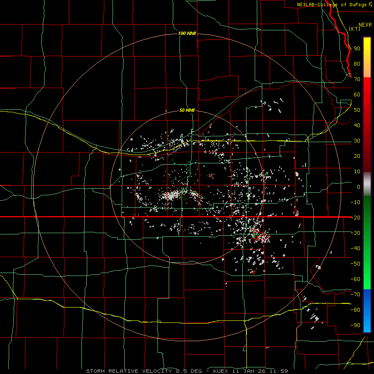Click the "KUEX" radar site identifier

coord(221,371)
